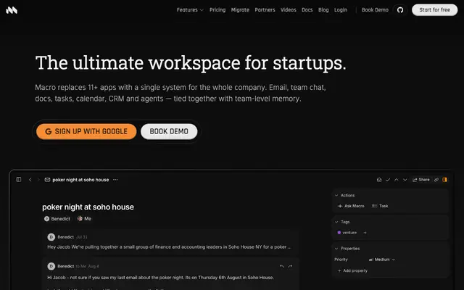464x290 pixels.
Task: Open the Partners page
Action: pos(265,10)
